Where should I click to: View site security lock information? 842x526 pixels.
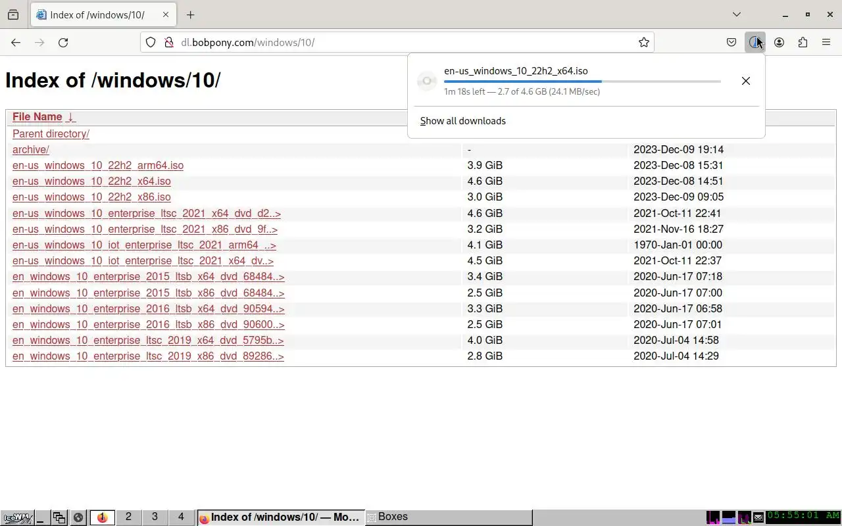click(x=168, y=42)
